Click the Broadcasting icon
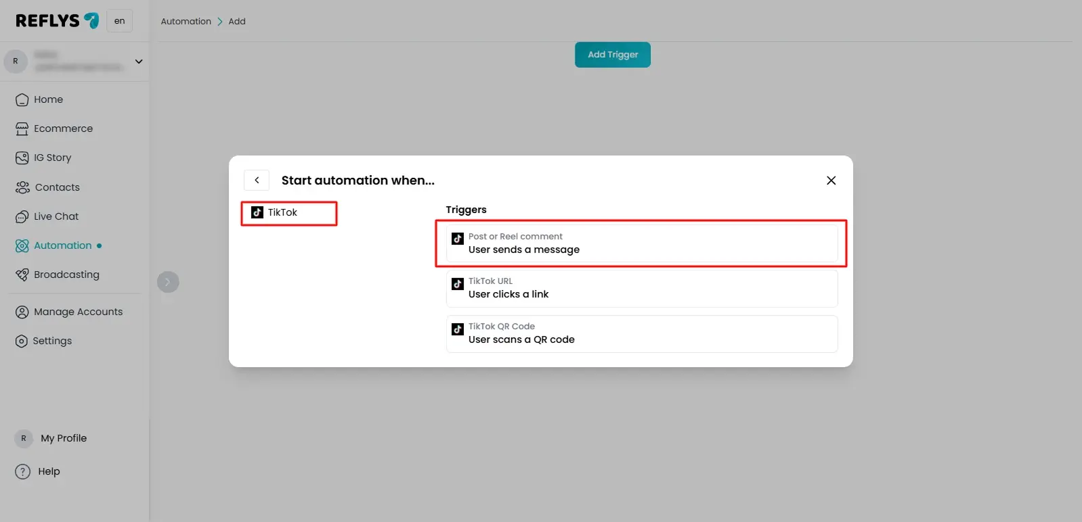 click(x=22, y=275)
